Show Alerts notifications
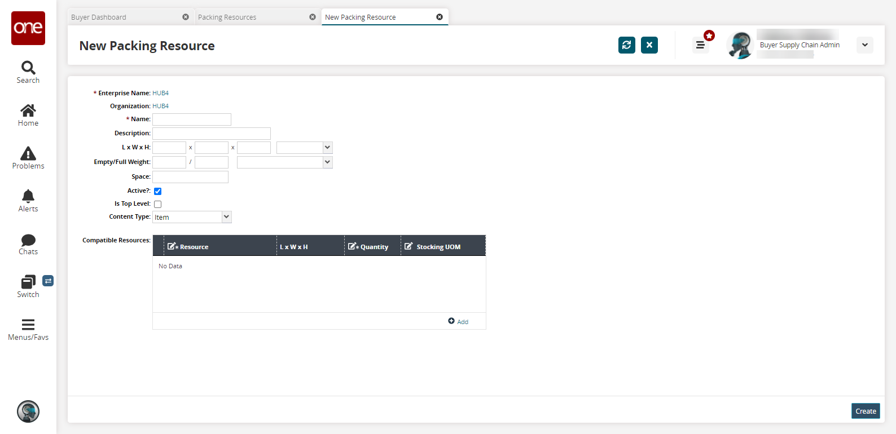896x434 pixels. pos(28,201)
